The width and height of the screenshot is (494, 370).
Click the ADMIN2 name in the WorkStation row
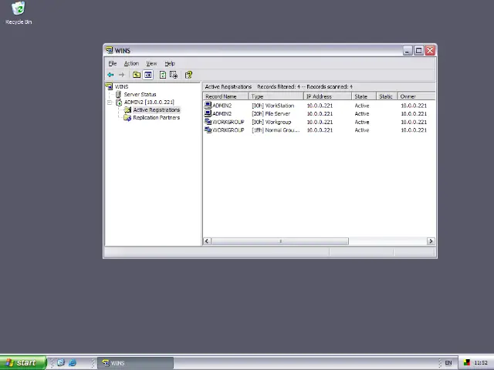[x=222, y=106]
